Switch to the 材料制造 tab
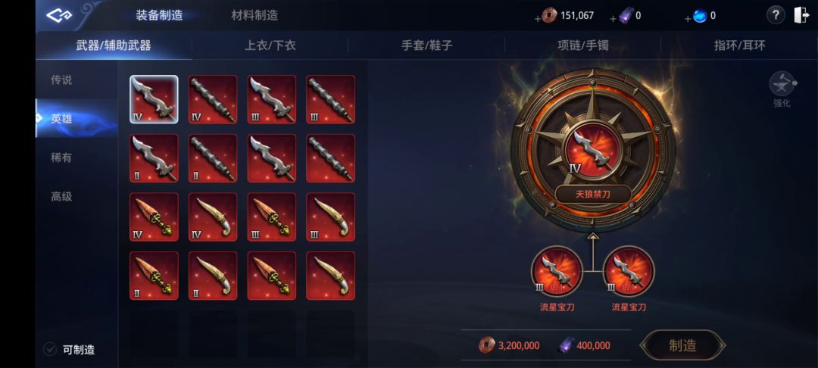The height and width of the screenshot is (368, 818). click(254, 16)
